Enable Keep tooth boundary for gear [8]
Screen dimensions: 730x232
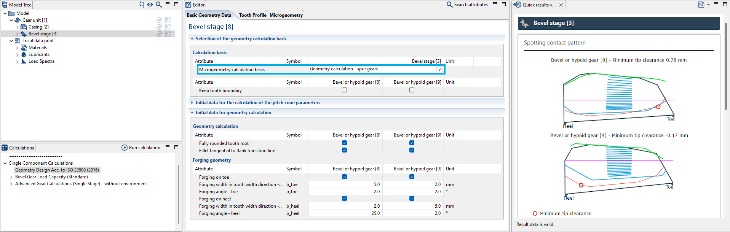point(344,90)
